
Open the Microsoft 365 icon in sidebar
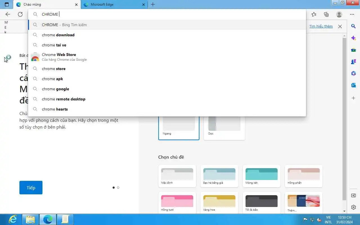tap(354, 73)
